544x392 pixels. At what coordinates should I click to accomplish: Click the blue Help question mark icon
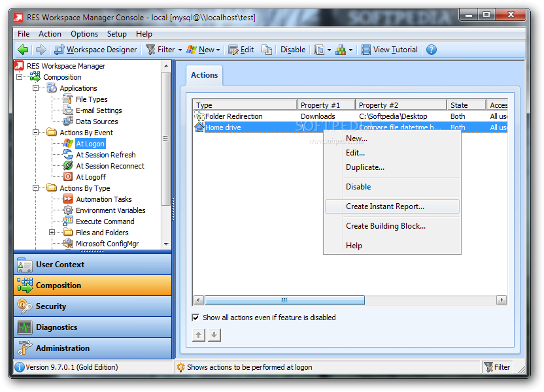coord(432,50)
